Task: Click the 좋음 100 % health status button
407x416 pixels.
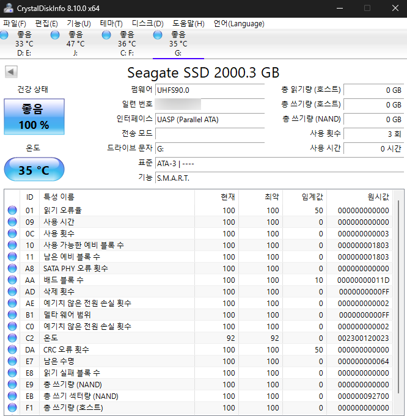Action: [34, 117]
